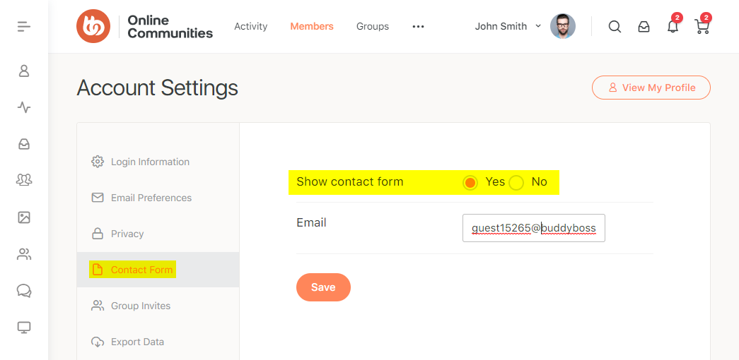Click the hamburger menu icon in sidebar
The image size is (739, 360).
(24, 27)
